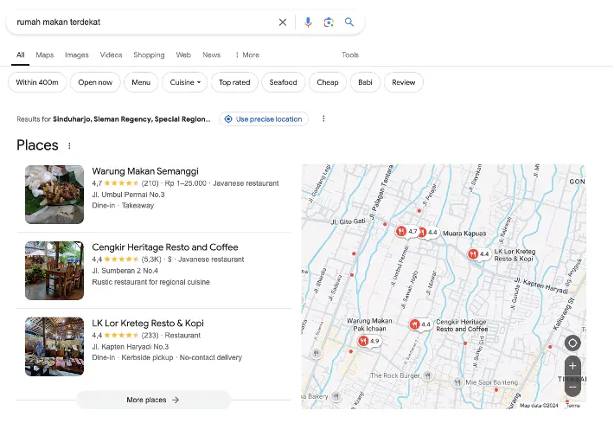Click Jl. Umbul Permai No.3 address
Image resolution: width=614 pixels, height=423 pixels.
pyautogui.click(x=128, y=195)
